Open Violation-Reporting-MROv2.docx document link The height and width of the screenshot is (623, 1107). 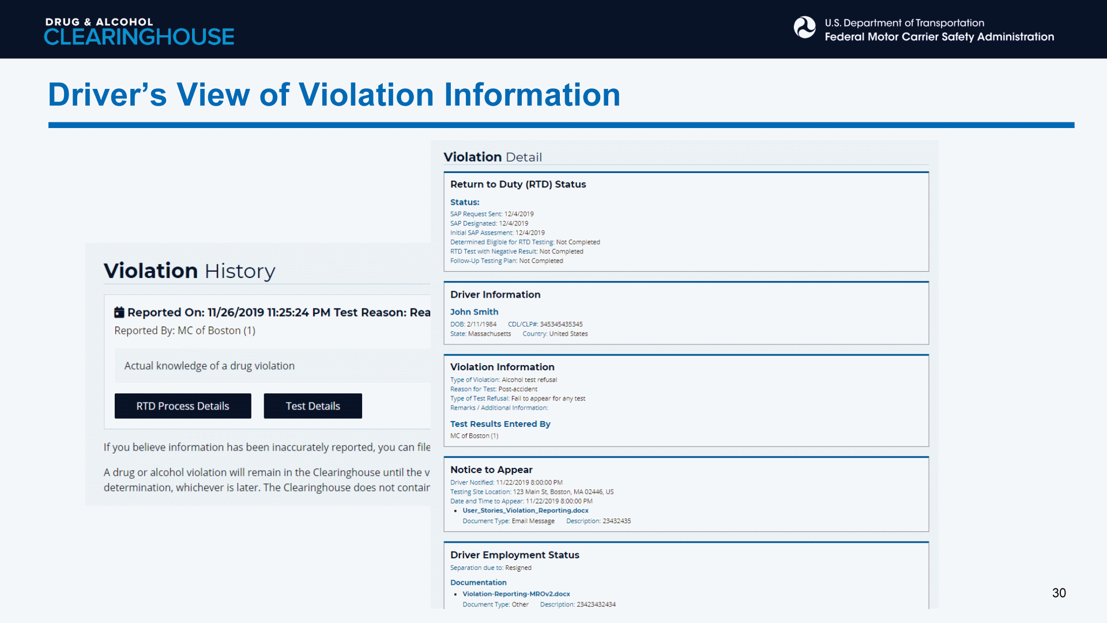pos(516,594)
